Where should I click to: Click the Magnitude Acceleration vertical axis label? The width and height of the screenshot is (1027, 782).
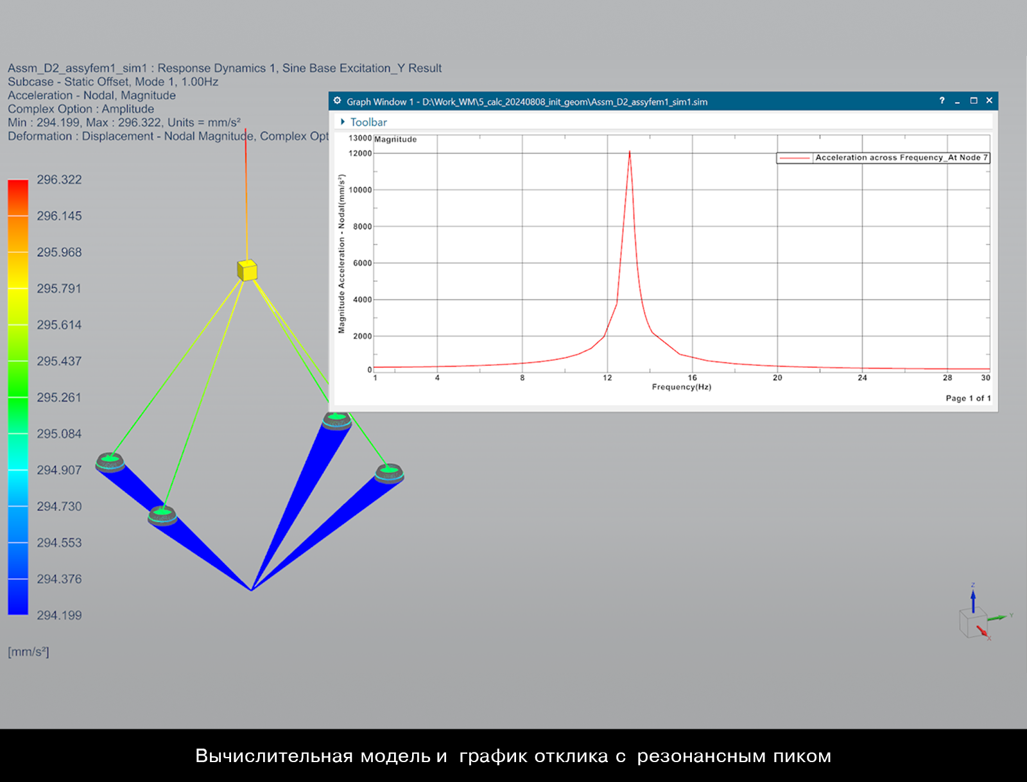341,254
